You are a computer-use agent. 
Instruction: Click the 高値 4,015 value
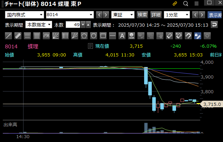pyautogui.click(x=112, y=55)
